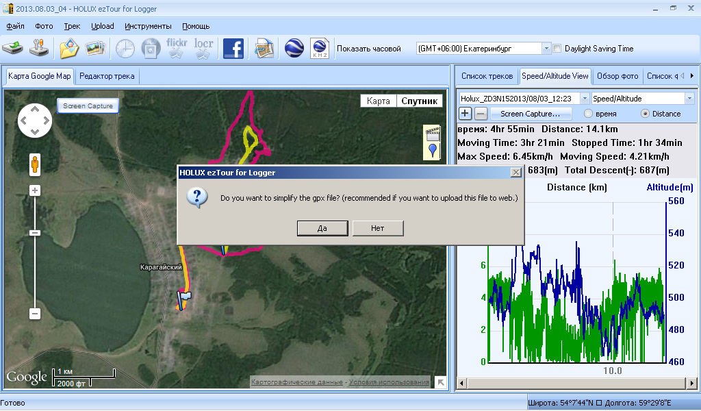701x411 pixels.
Task: Click the grayed geotag photo globe icon
Action: click(151, 49)
